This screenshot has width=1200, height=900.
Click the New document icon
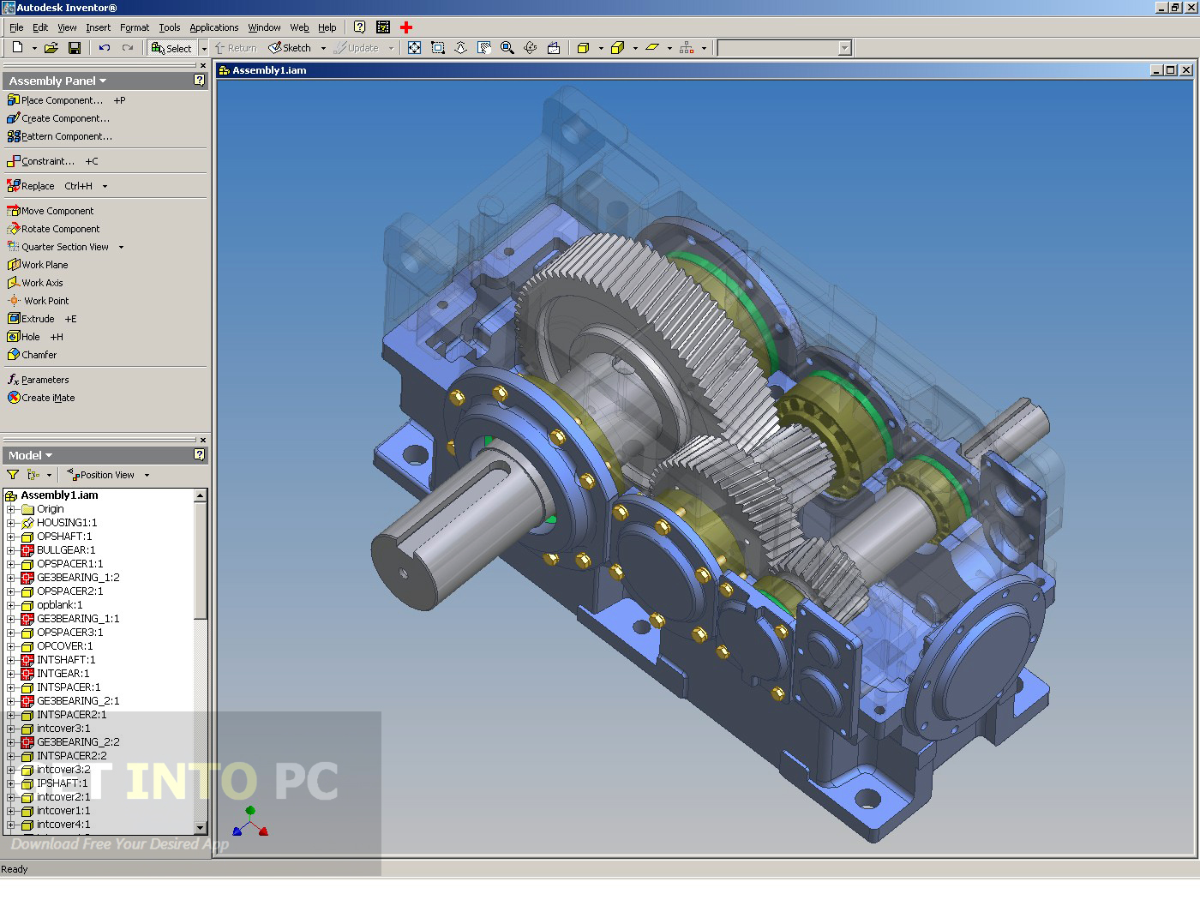coord(17,48)
